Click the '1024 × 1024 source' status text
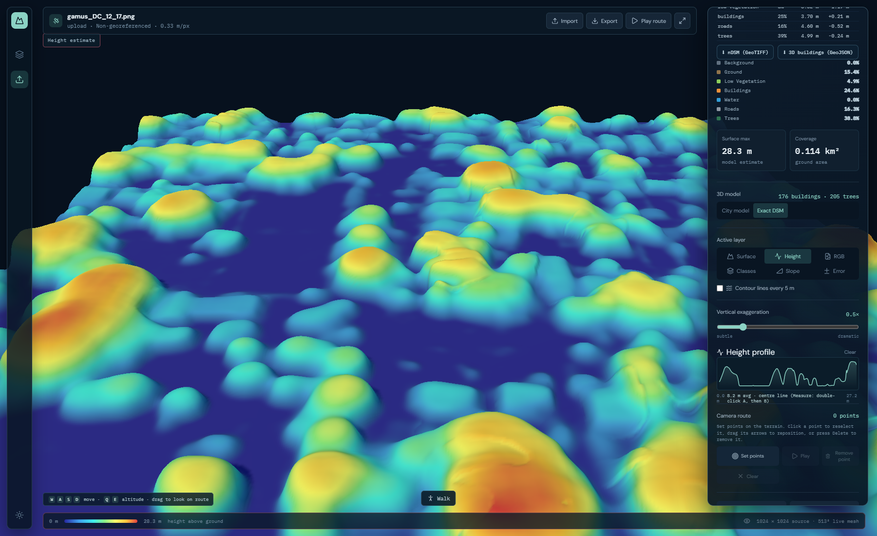The image size is (877, 536). pyautogui.click(x=782, y=521)
